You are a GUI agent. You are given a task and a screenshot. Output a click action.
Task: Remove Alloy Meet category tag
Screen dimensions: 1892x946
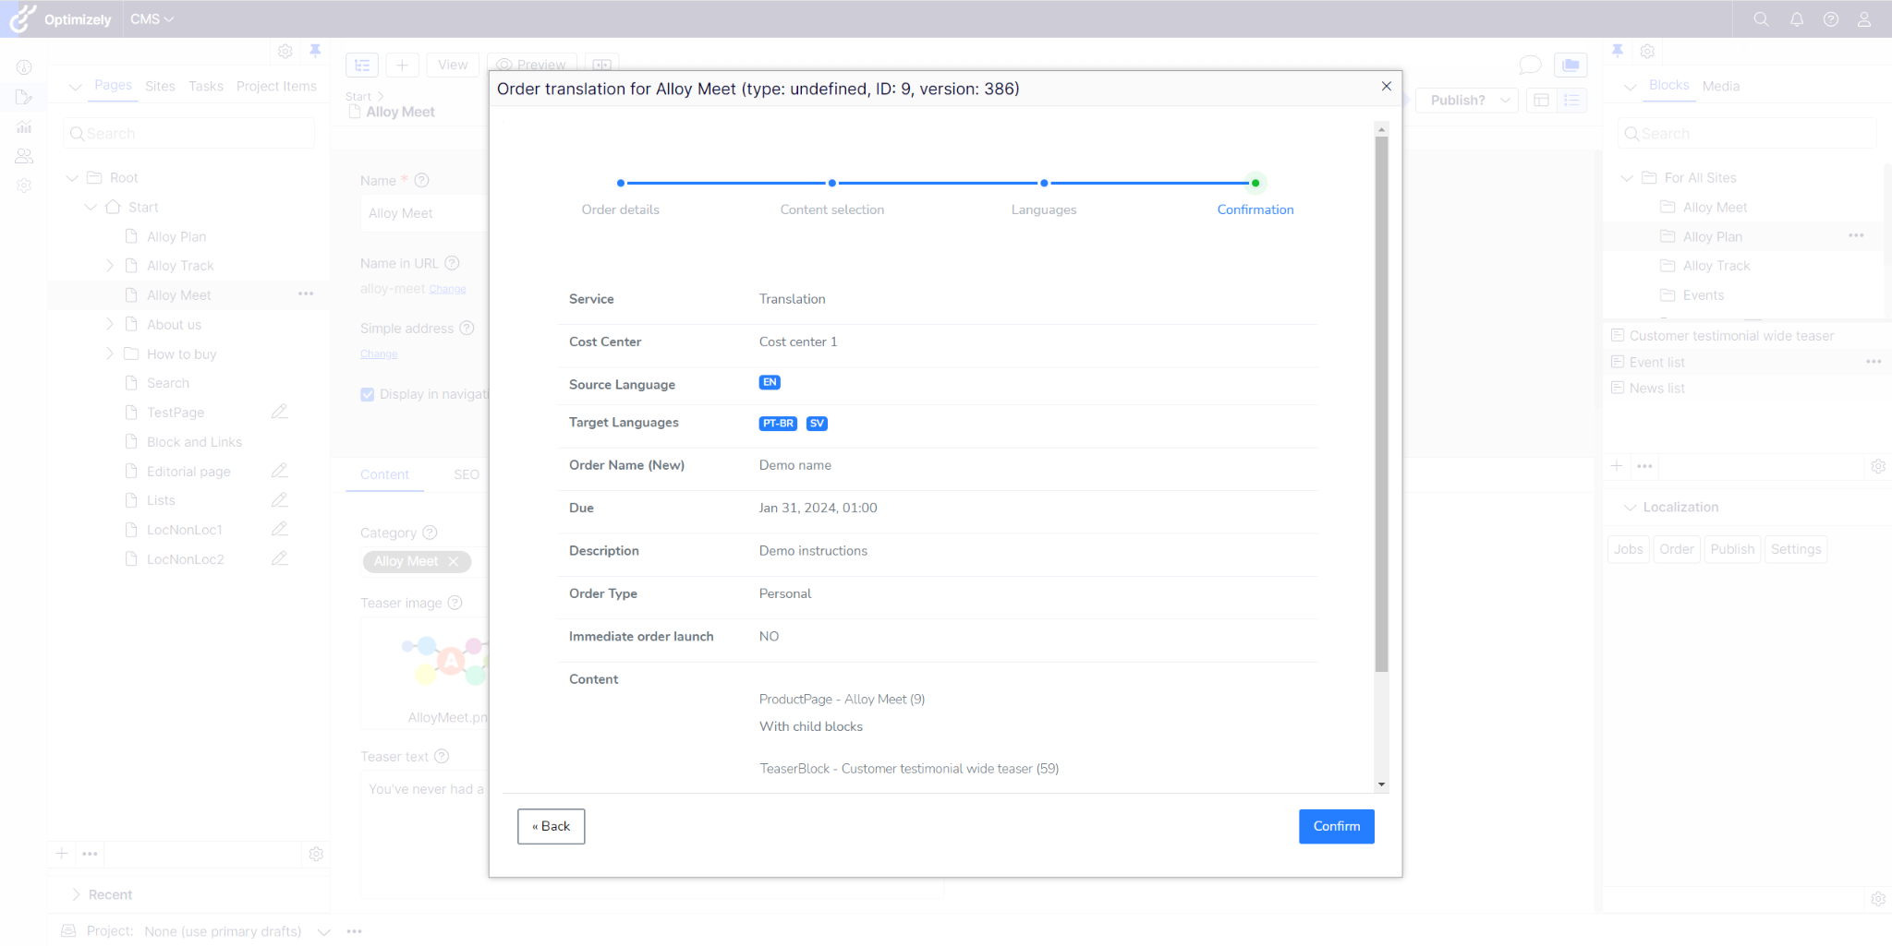tap(453, 561)
